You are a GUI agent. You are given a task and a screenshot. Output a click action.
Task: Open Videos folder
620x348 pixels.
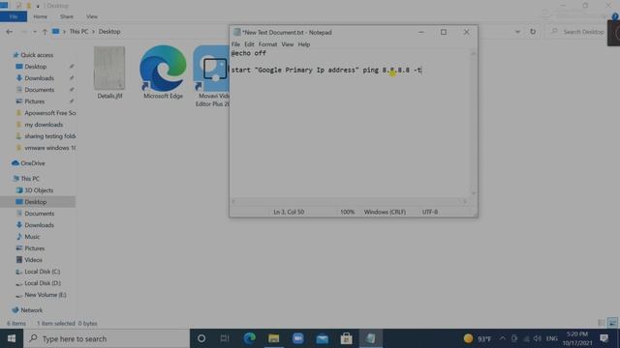[x=33, y=260]
